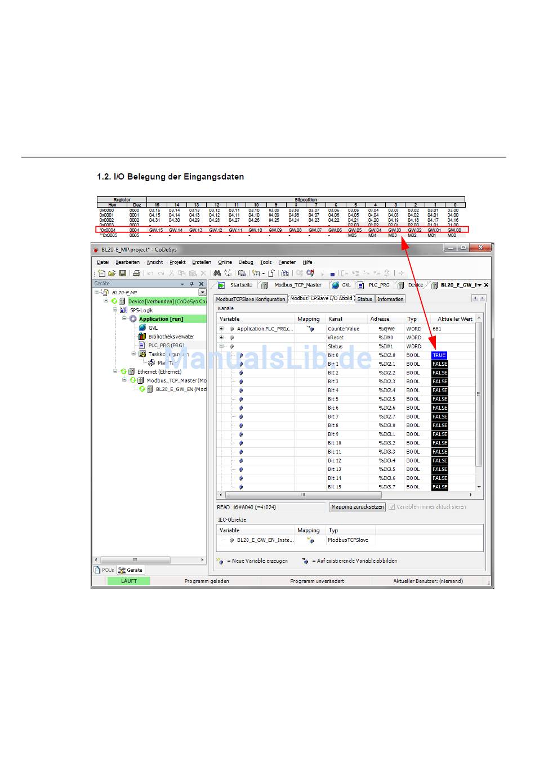Click the FALSE value of Bit 15
This screenshot has width=535, height=776.
tap(440, 487)
